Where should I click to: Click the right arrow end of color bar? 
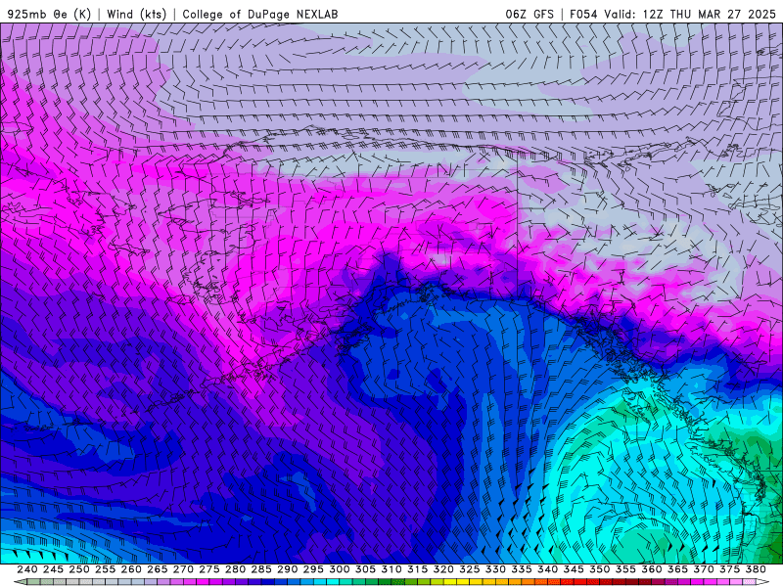[763, 582]
